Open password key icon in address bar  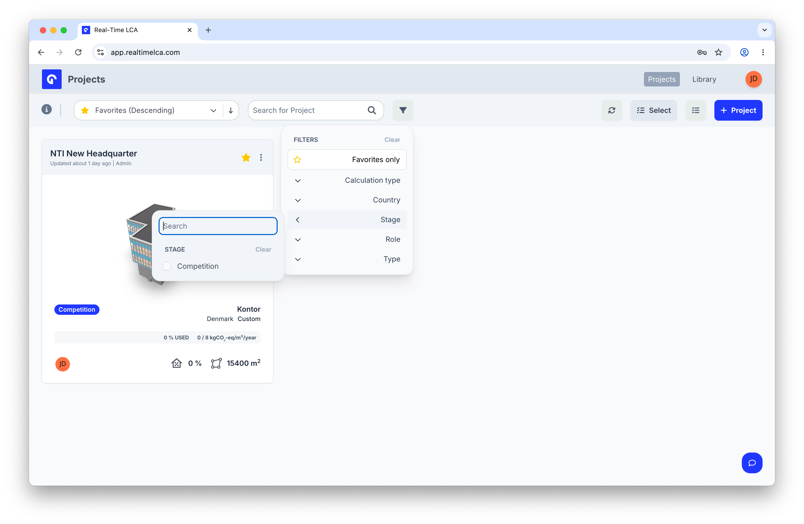702,52
